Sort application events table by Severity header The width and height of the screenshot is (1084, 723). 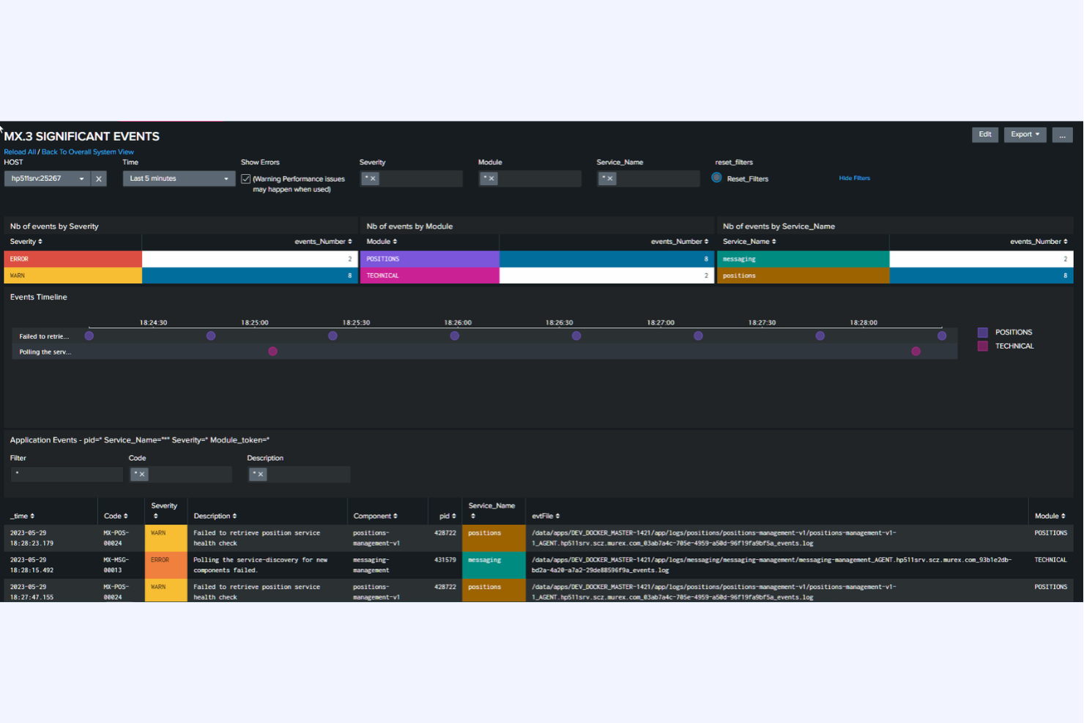[164, 511]
